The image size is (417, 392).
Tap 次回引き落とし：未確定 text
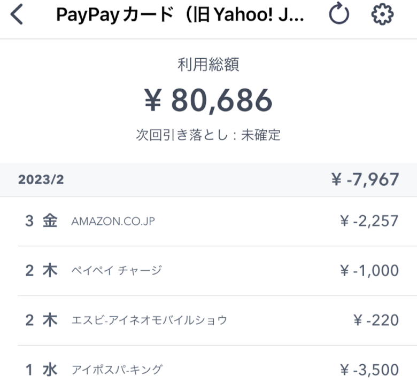tap(208, 135)
